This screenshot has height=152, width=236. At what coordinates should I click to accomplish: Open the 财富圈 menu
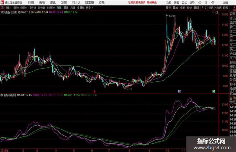(x=89, y=2)
